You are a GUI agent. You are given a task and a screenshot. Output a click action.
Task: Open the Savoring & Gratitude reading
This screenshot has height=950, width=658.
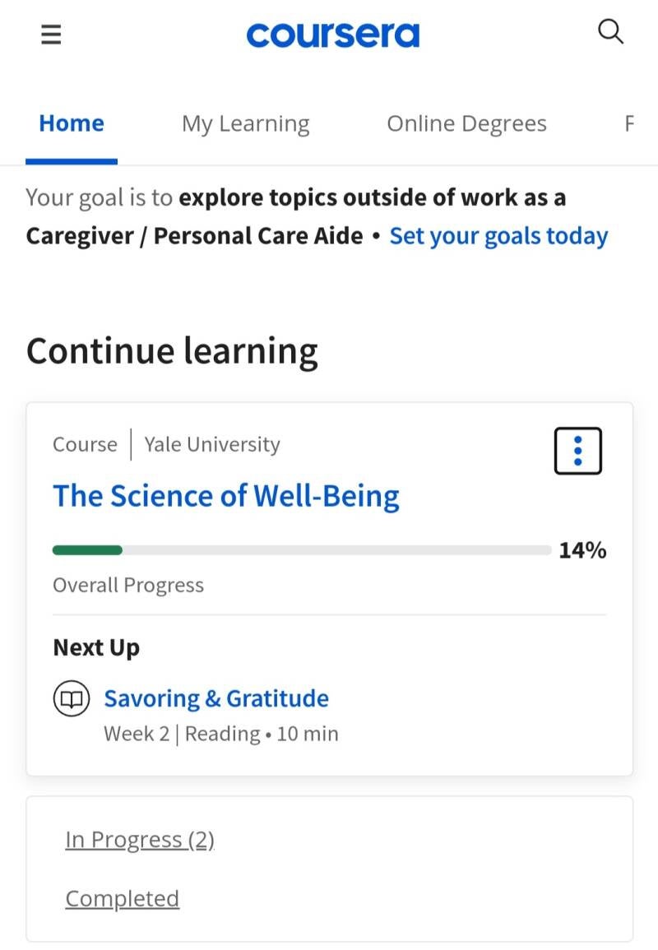[x=216, y=698]
